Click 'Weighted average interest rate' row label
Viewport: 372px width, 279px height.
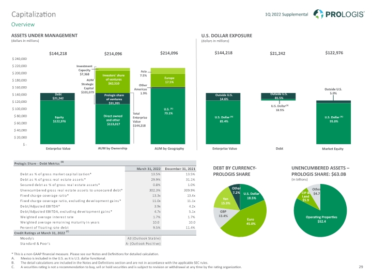47,217
